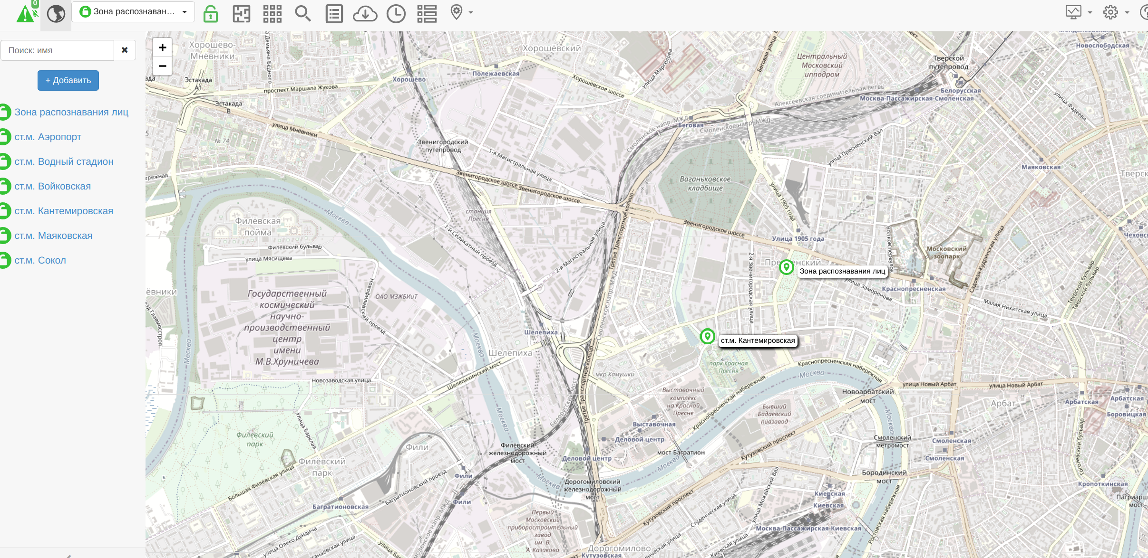Clear the search field with the X button
The width and height of the screenshot is (1148, 558).
click(x=125, y=50)
